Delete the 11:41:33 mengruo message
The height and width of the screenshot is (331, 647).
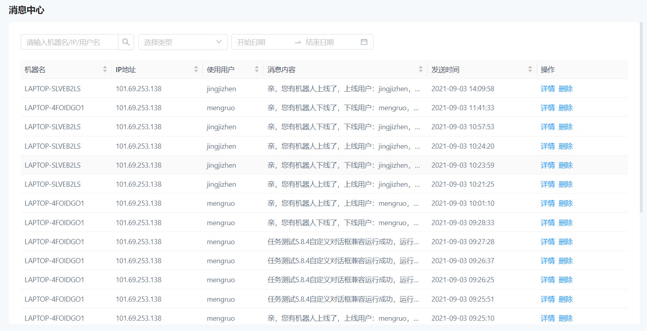tap(565, 108)
